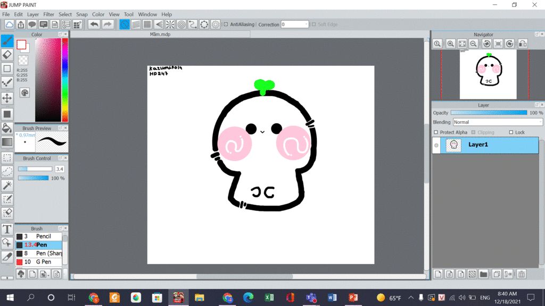This screenshot has width=545, height=306.
Task: Activate the rectangular Select tool
Action: click(7, 158)
